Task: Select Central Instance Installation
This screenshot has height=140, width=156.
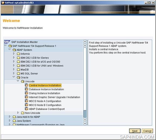Action: tap(45, 85)
